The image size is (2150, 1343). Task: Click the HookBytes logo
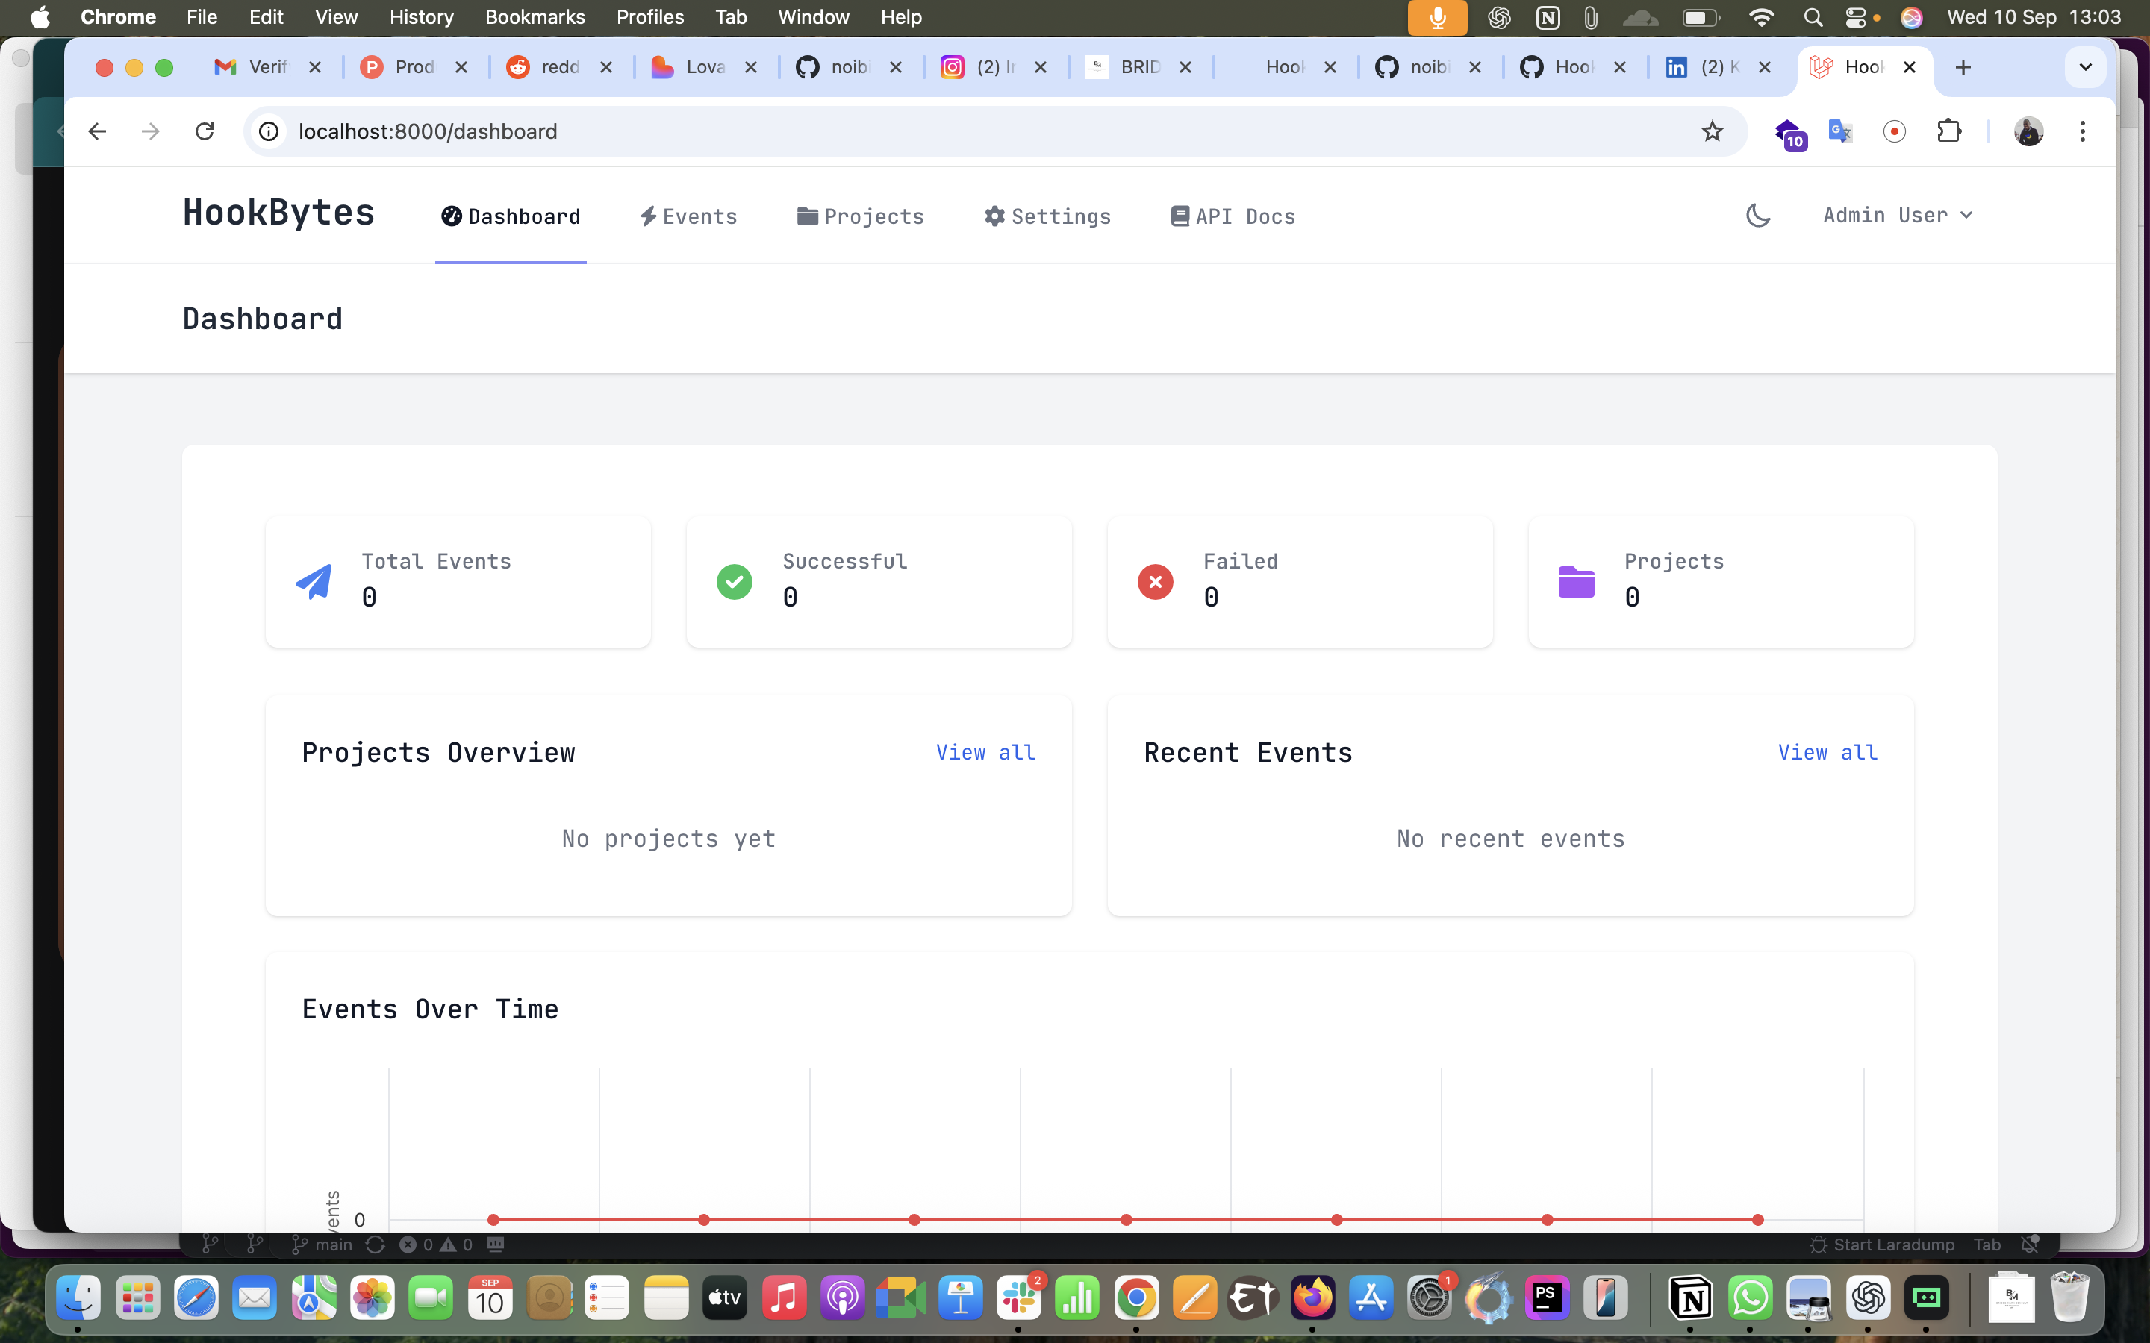pos(279,213)
